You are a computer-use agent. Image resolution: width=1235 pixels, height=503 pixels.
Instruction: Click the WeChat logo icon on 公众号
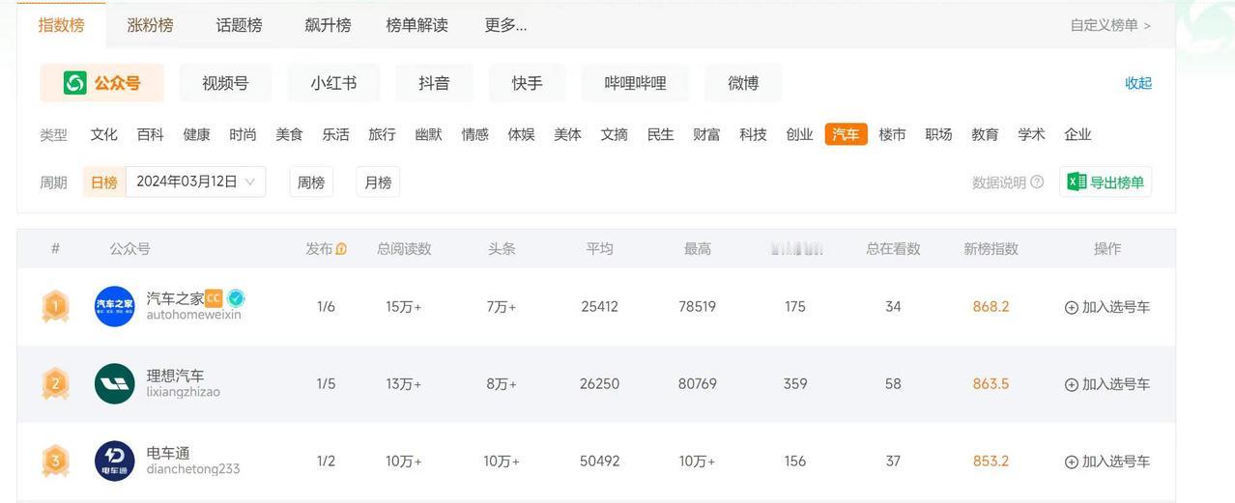[x=75, y=83]
